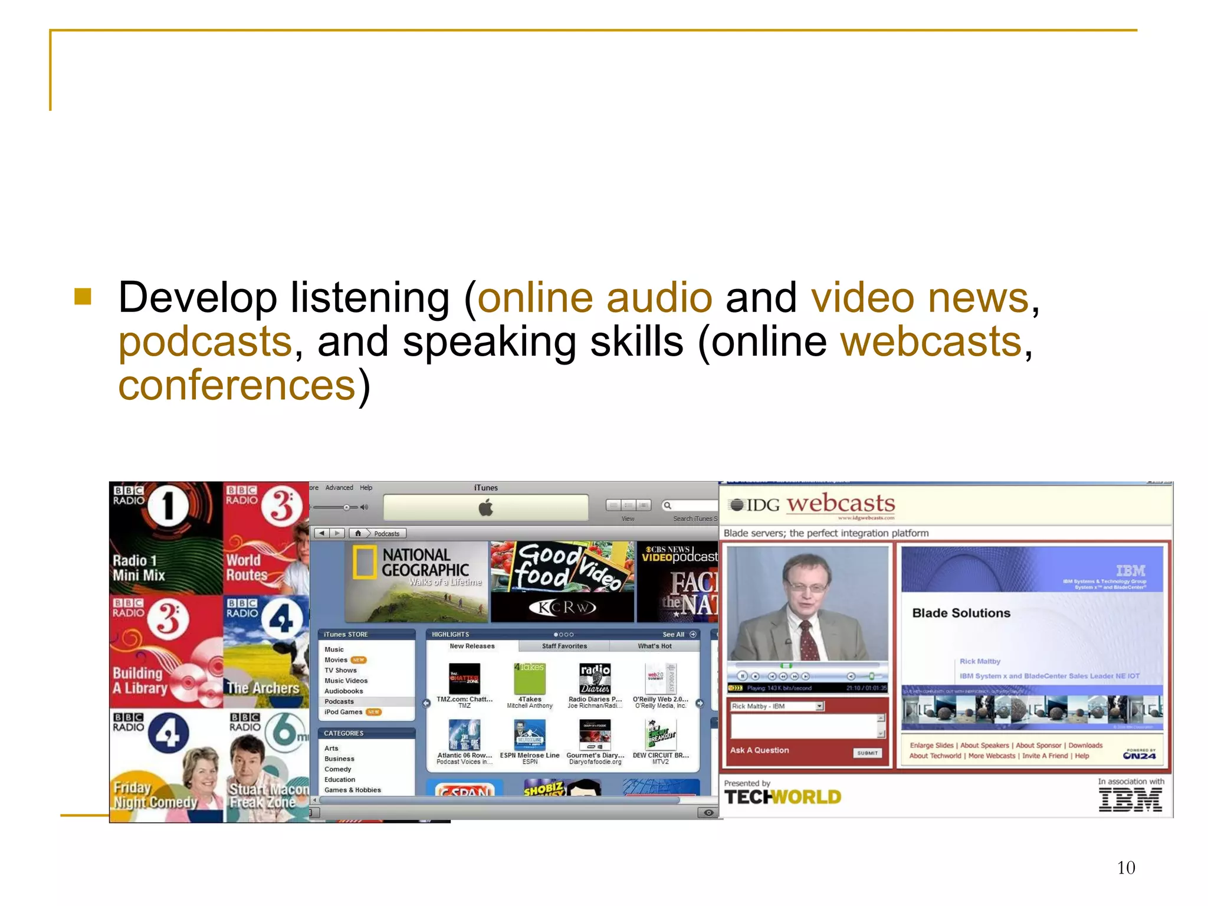This screenshot has height=906, width=1208.
Task: Click the question box scroll up arrow
Action: point(881,718)
